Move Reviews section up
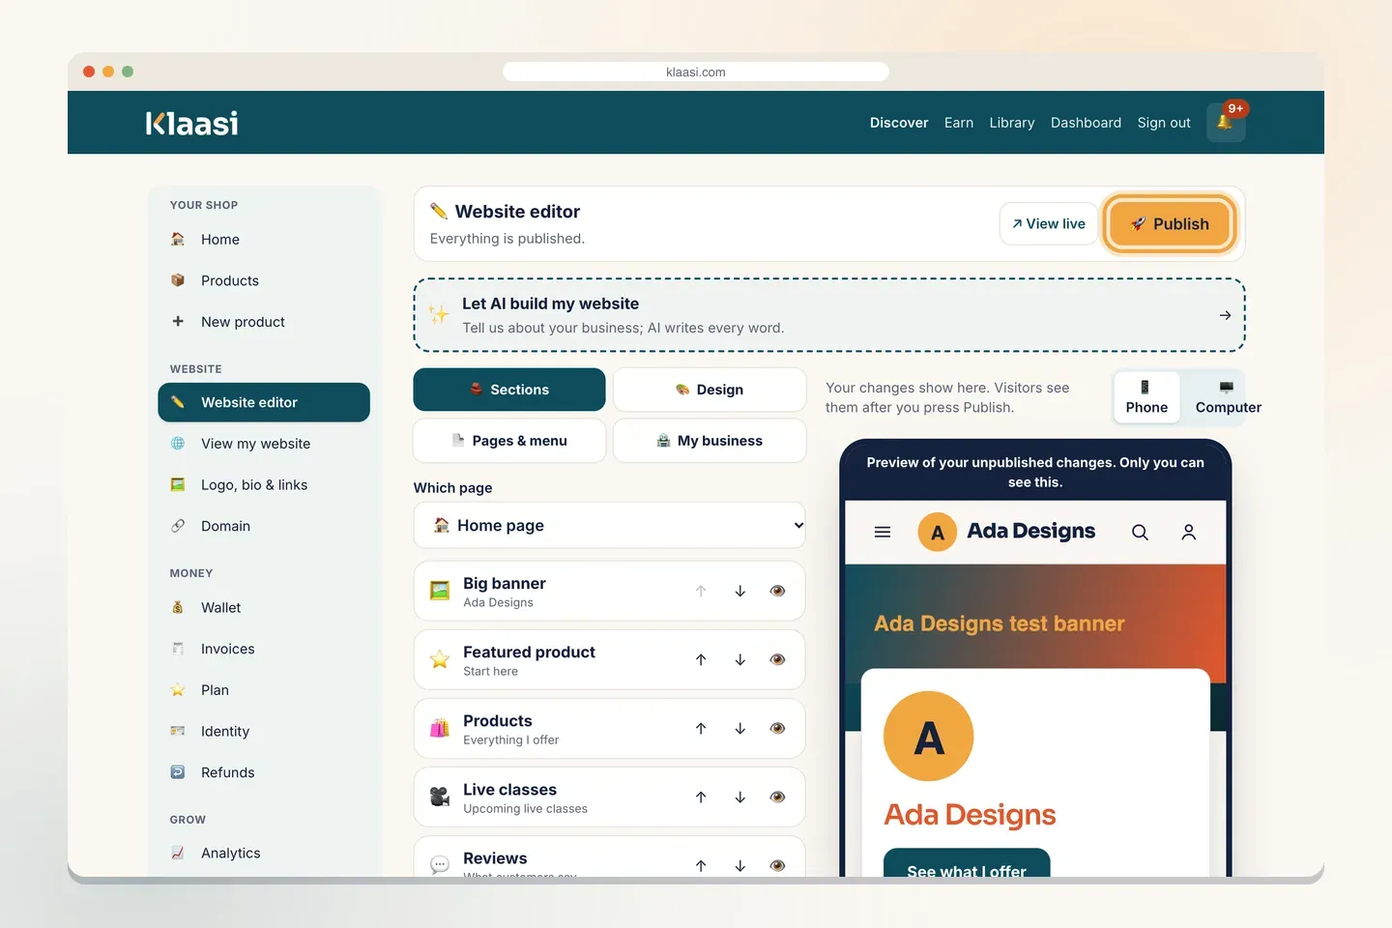Viewport: 1392px width, 928px height. click(701, 865)
